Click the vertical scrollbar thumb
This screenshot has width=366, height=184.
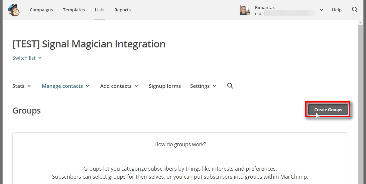(x=360, y=100)
